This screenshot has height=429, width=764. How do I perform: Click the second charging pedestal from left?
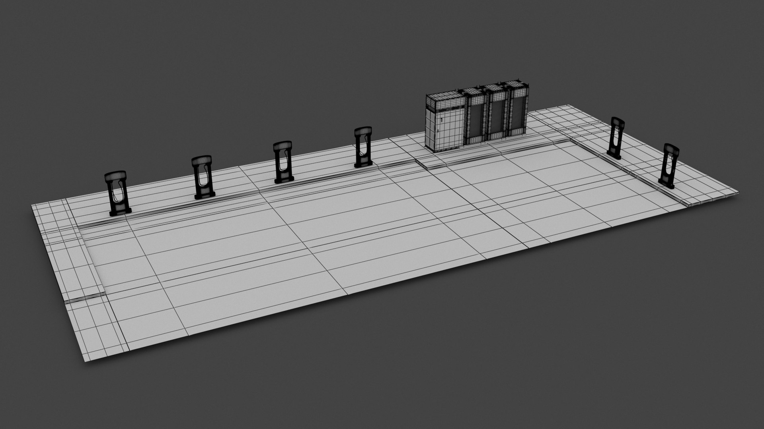[204, 177]
